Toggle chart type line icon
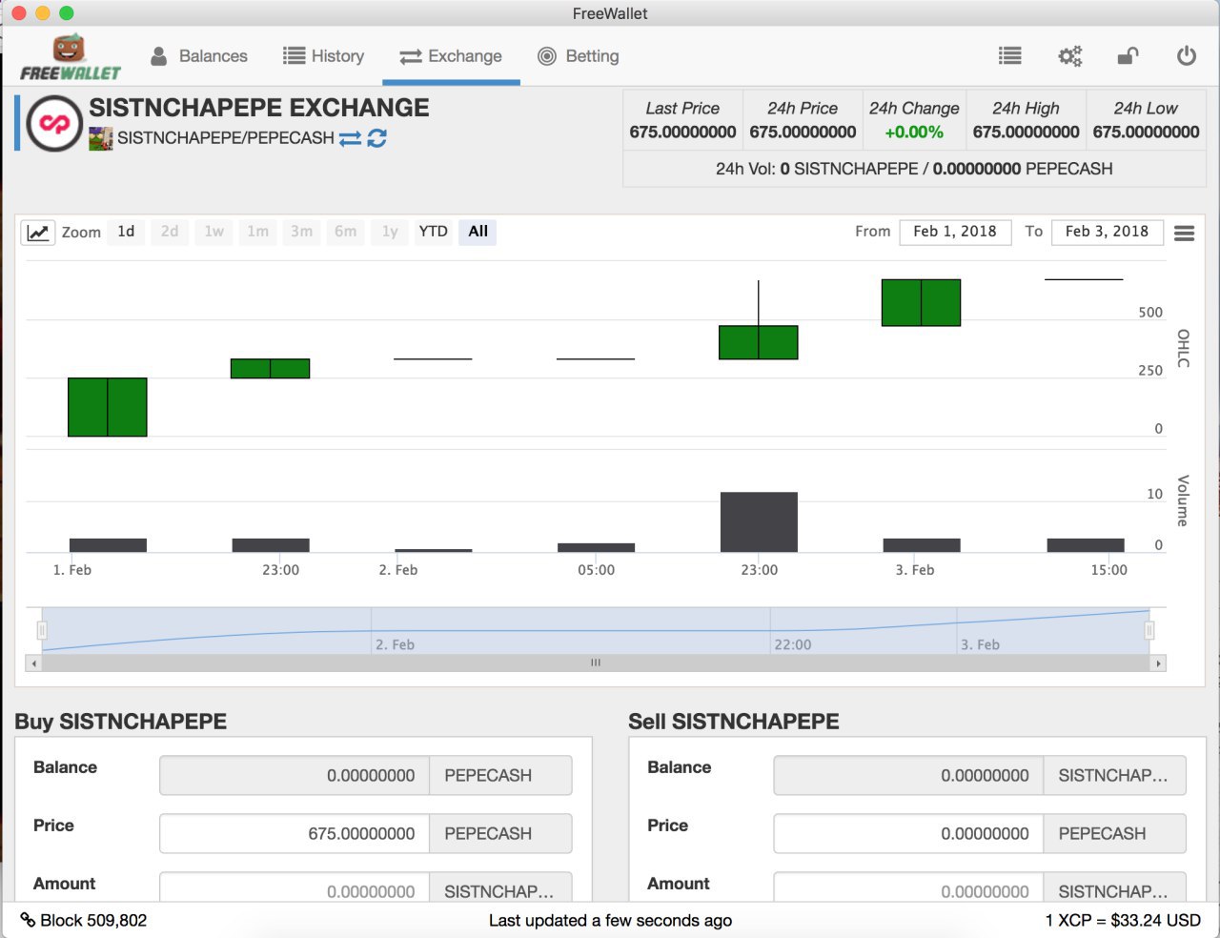This screenshot has width=1220, height=938. pyautogui.click(x=38, y=232)
